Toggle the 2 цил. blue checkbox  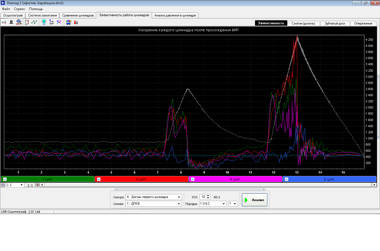pos(286,179)
